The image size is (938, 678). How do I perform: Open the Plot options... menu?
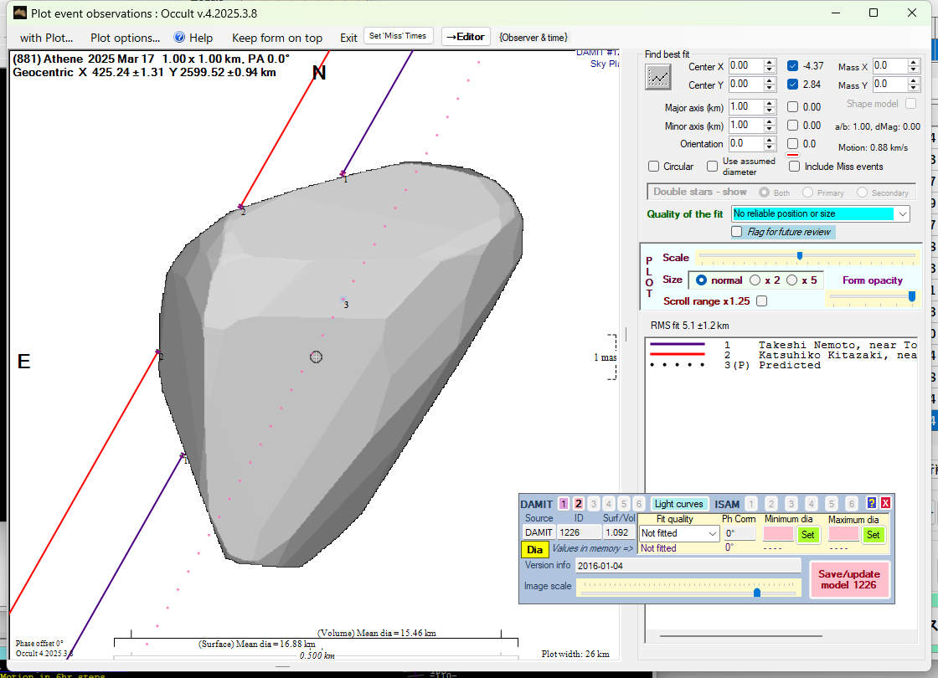coord(125,38)
